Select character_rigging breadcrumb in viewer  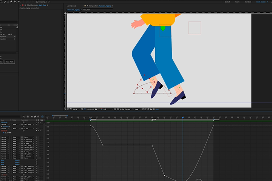(x=73, y=10)
